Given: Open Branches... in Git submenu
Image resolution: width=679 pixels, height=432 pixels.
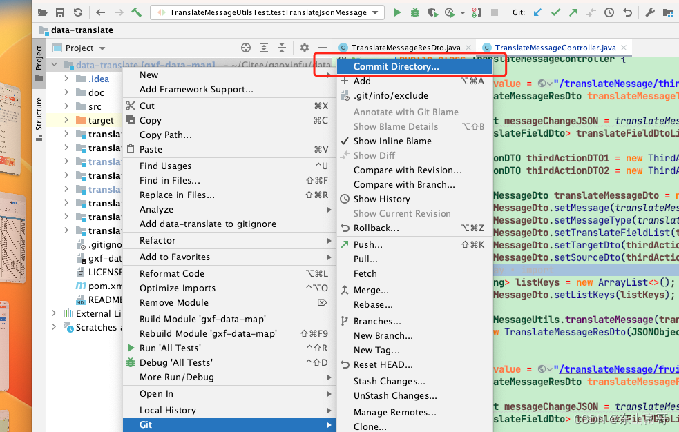Looking at the screenshot, I should 415,321.
